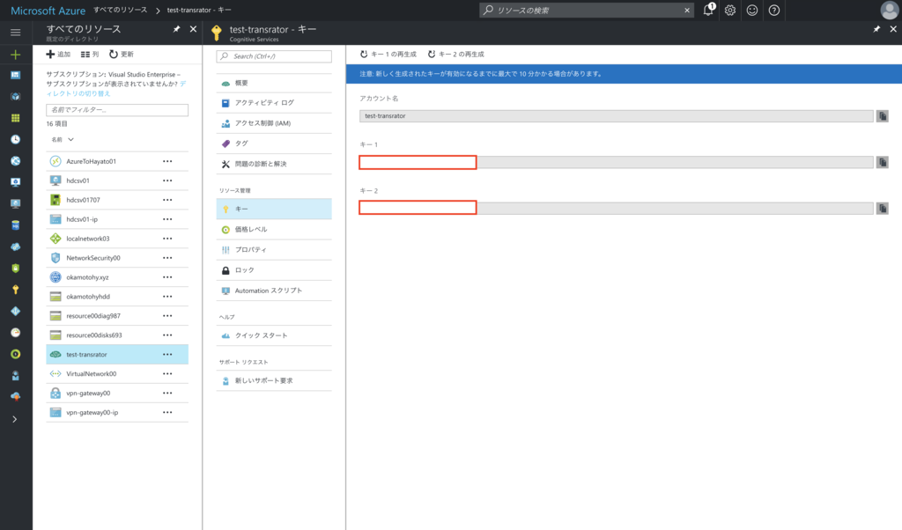Open 問題の診断と解決 menu item

(x=274, y=165)
